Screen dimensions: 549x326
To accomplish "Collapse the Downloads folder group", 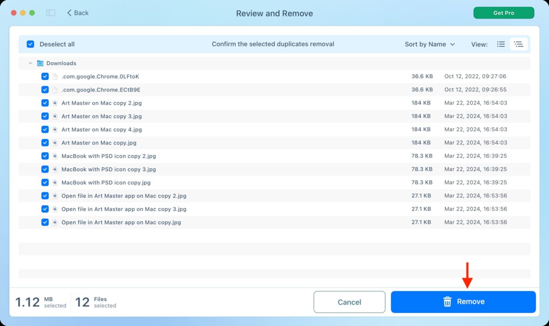I will [x=30, y=64].
